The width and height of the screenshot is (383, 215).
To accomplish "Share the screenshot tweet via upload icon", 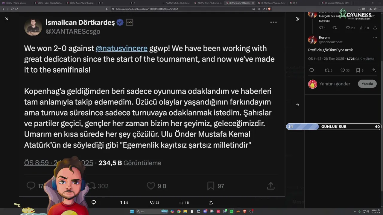I will pos(270,186).
